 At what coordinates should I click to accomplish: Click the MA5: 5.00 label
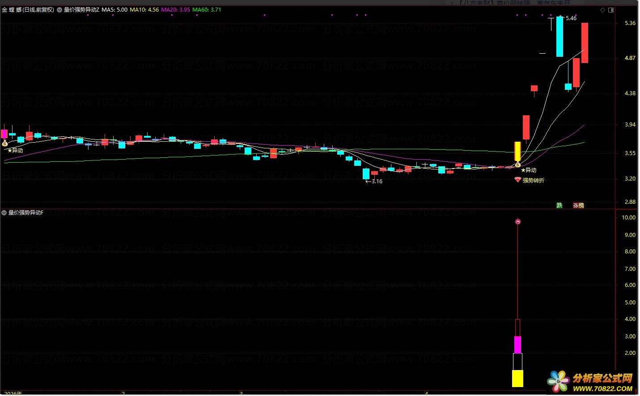[x=114, y=10]
